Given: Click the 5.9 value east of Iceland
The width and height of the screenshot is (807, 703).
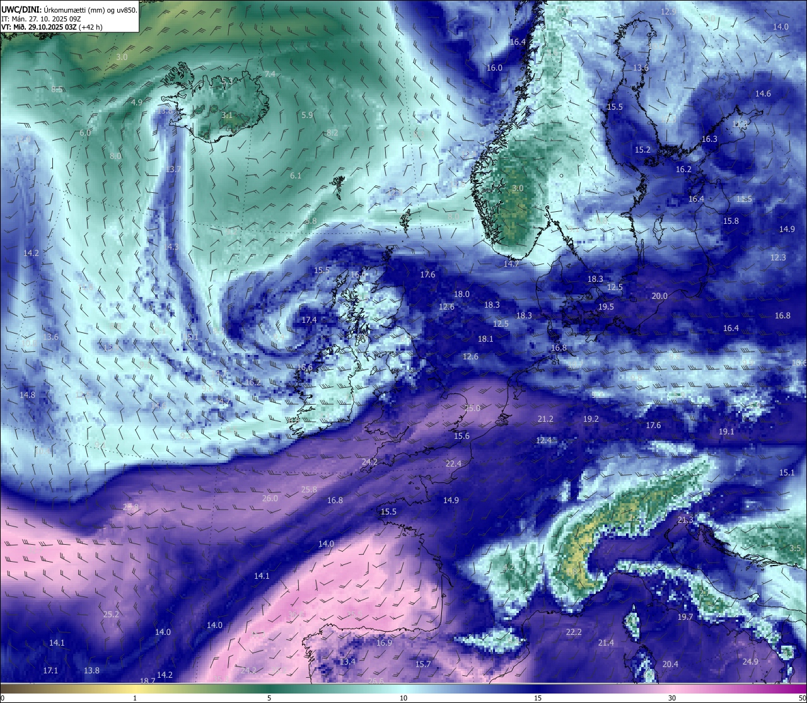Looking at the screenshot, I should (x=307, y=115).
